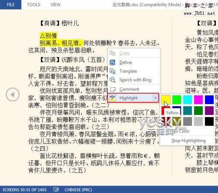Image resolution: width=218 pixels, height=193 pixels.
Task: Click the heading 【商调】梧叶儿
Action: 59,23
